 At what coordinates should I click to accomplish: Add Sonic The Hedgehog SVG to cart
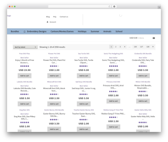[x=113, y=76]
